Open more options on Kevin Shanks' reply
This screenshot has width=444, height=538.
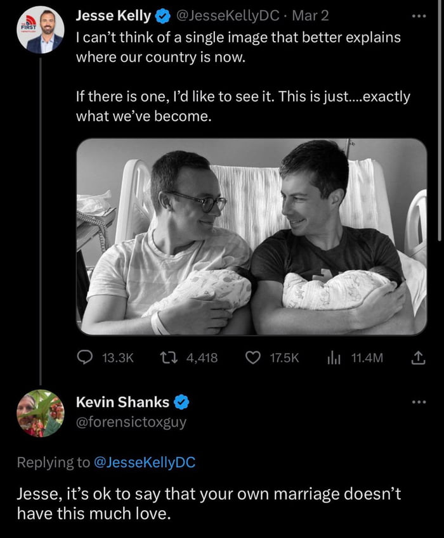point(417,402)
